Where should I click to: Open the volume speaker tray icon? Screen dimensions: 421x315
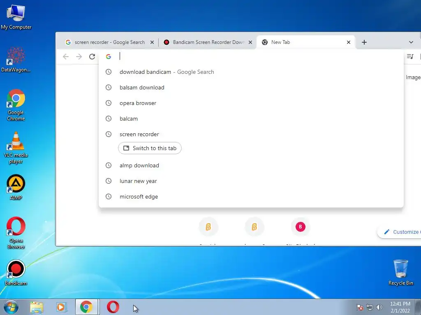coord(379,307)
